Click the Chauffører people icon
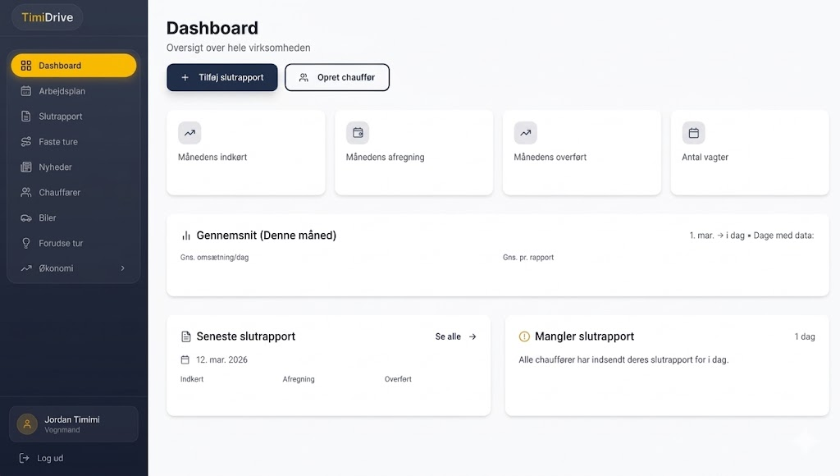This screenshot has height=476, width=840. [x=25, y=192]
